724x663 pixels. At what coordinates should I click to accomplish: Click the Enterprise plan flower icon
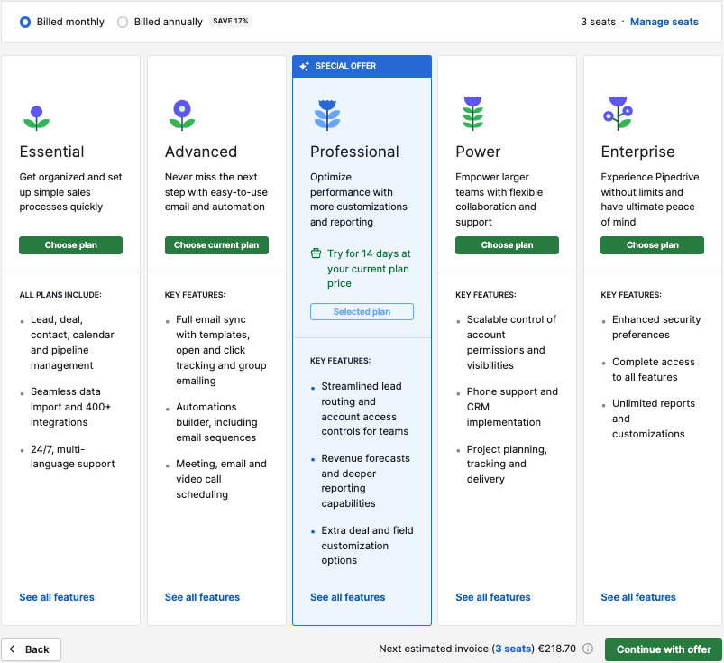point(618,114)
